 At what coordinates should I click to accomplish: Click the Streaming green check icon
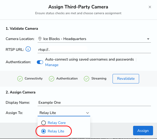87,78
